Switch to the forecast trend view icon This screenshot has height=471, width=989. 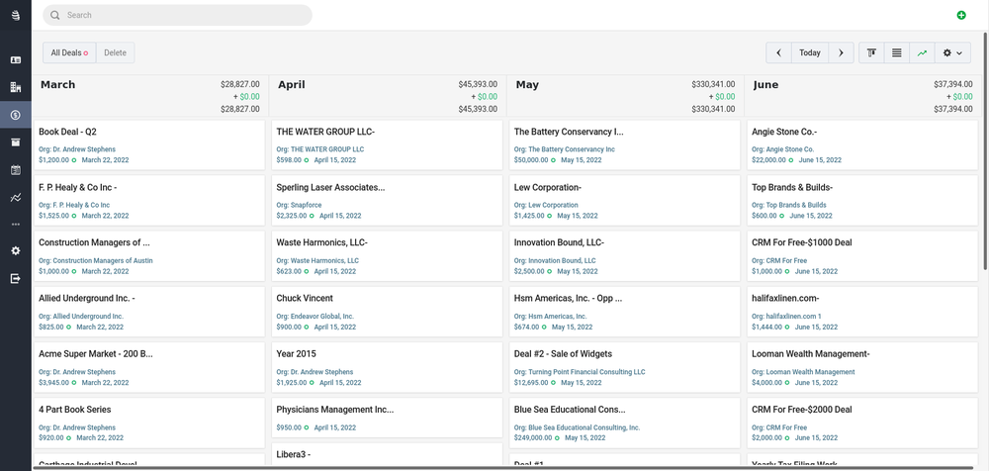click(922, 53)
